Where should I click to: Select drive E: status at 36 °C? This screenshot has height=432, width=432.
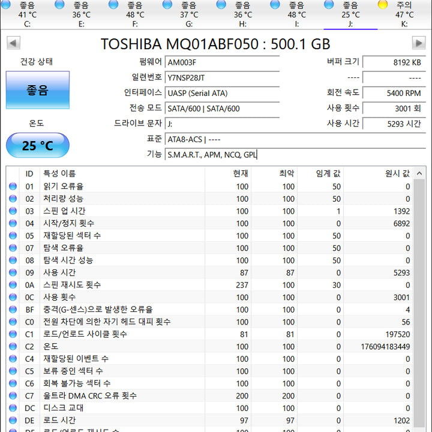(x=81, y=14)
